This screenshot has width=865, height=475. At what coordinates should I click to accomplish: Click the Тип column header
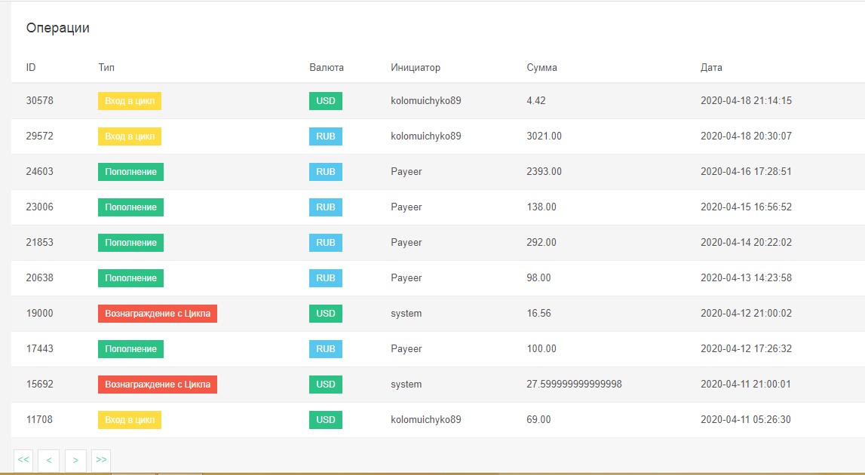[x=106, y=68]
